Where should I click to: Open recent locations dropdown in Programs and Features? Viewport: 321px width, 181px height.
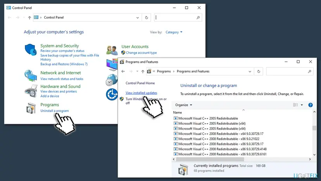pos(137,71)
